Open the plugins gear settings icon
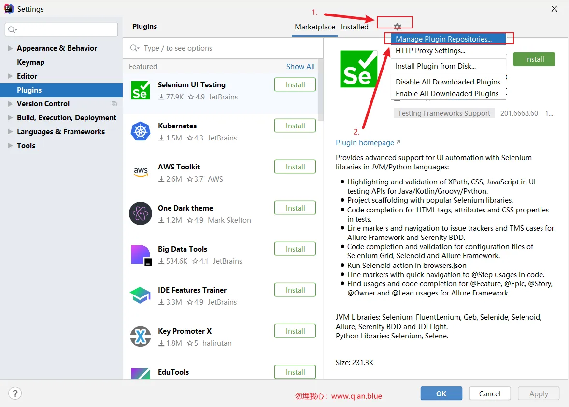569x407 pixels. [398, 27]
